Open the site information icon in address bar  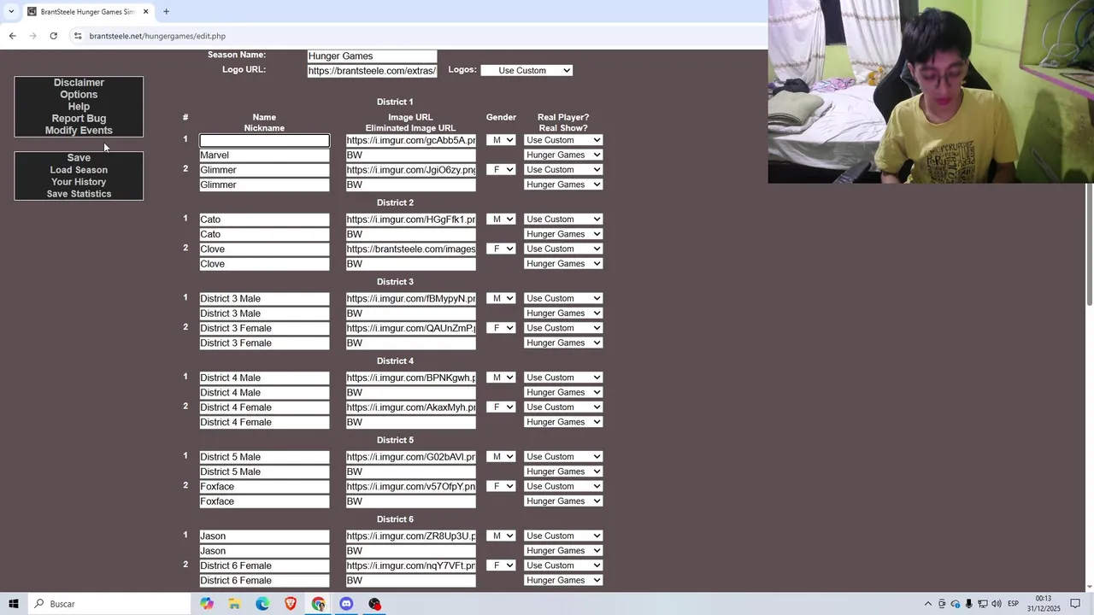pos(77,36)
